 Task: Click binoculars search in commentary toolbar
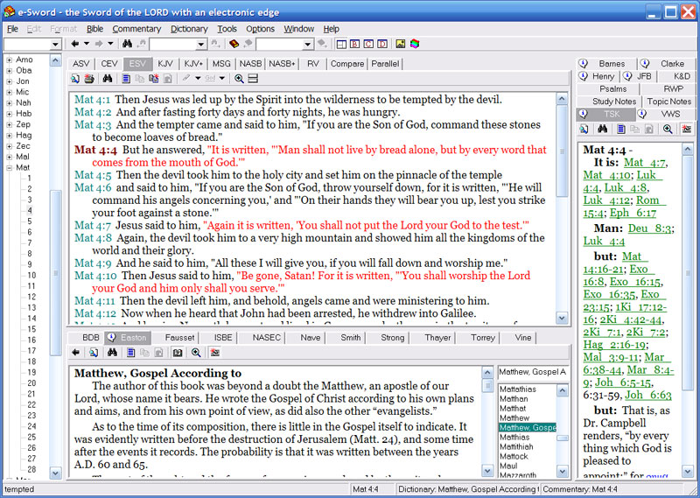point(602,129)
